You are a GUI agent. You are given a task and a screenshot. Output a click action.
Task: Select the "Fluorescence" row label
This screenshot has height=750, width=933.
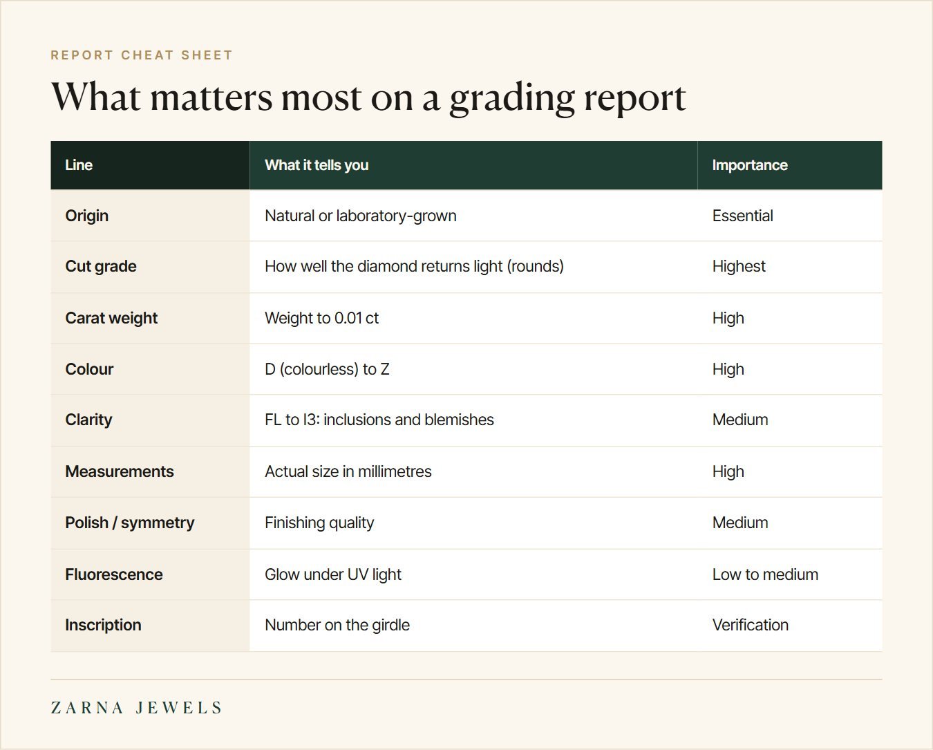(x=114, y=574)
